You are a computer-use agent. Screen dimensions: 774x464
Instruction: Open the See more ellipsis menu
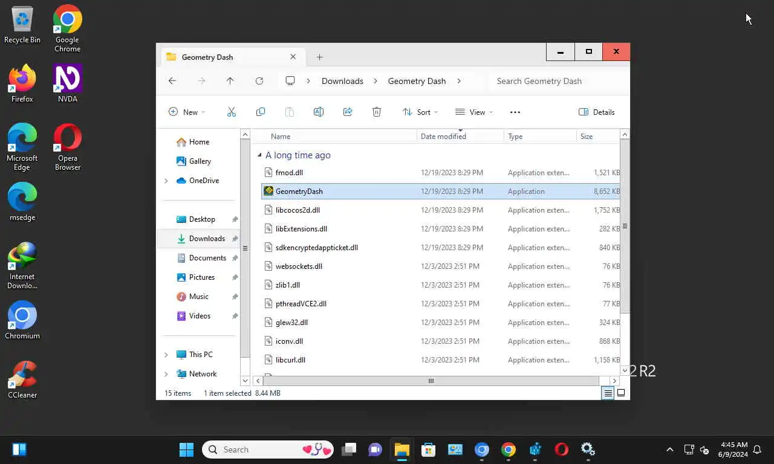tap(515, 112)
